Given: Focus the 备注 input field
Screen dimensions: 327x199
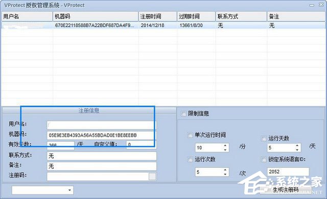Looking at the screenshot, I should pos(102,166).
